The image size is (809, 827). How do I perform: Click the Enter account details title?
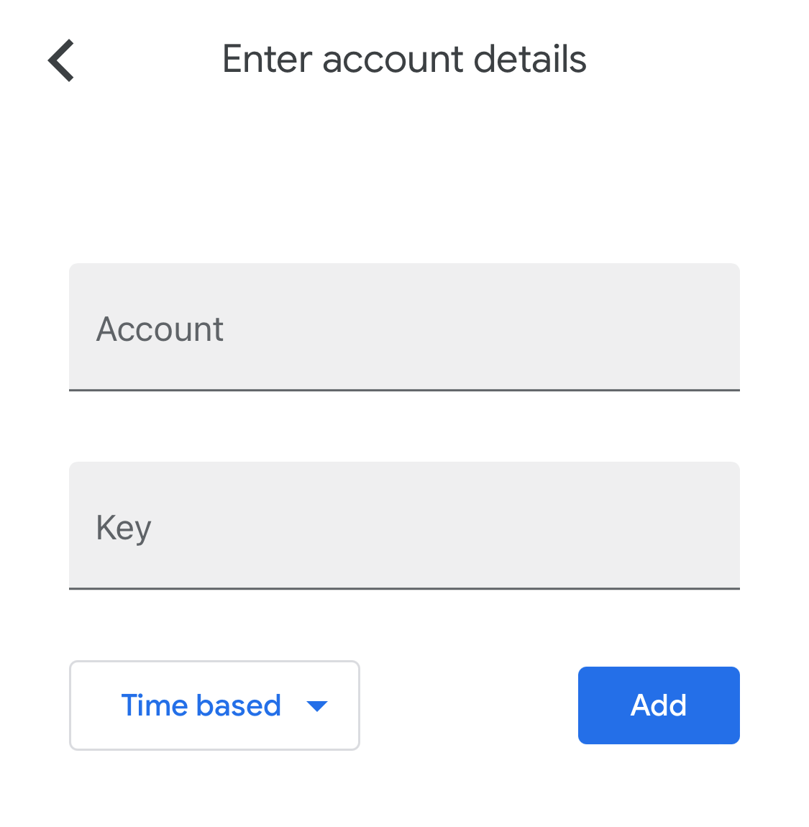click(403, 58)
